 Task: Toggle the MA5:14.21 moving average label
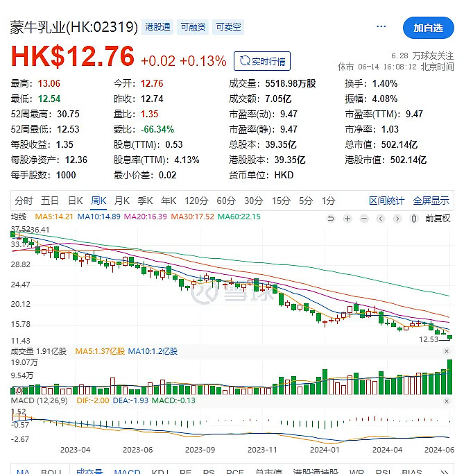pyautogui.click(x=54, y=217)
